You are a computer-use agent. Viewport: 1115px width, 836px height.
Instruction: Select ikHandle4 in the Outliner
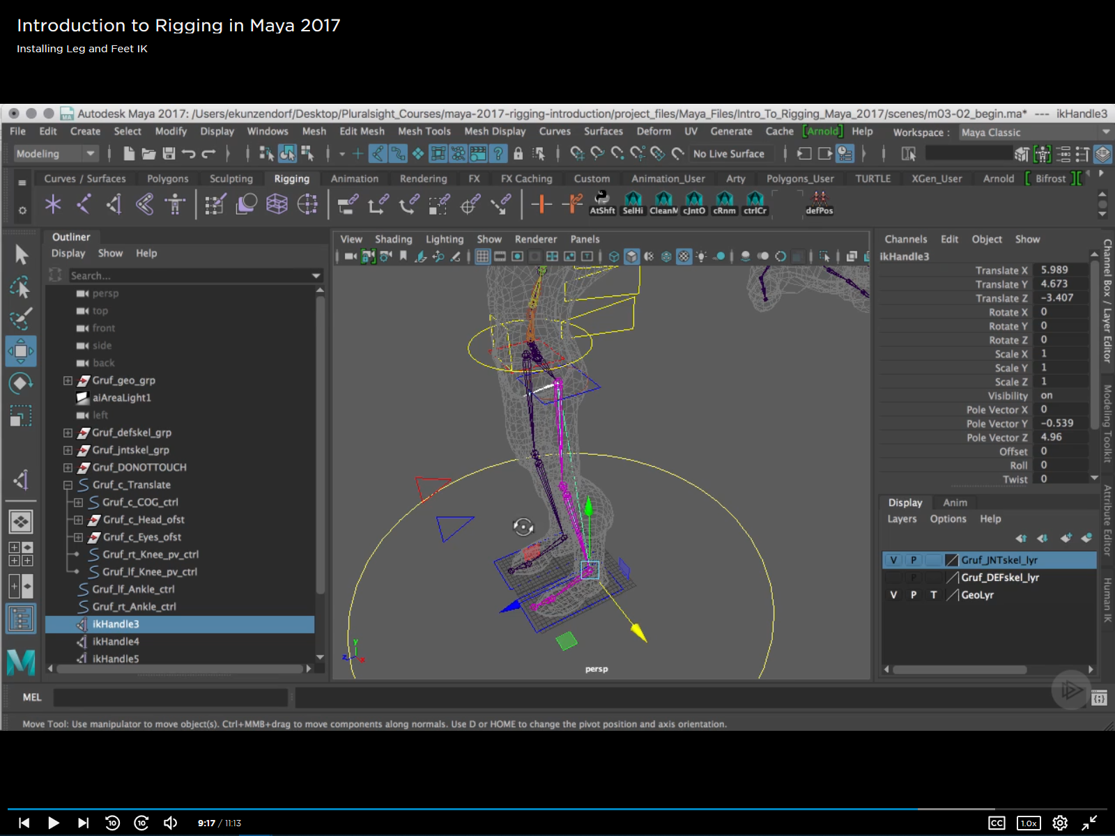coord(116,642)
